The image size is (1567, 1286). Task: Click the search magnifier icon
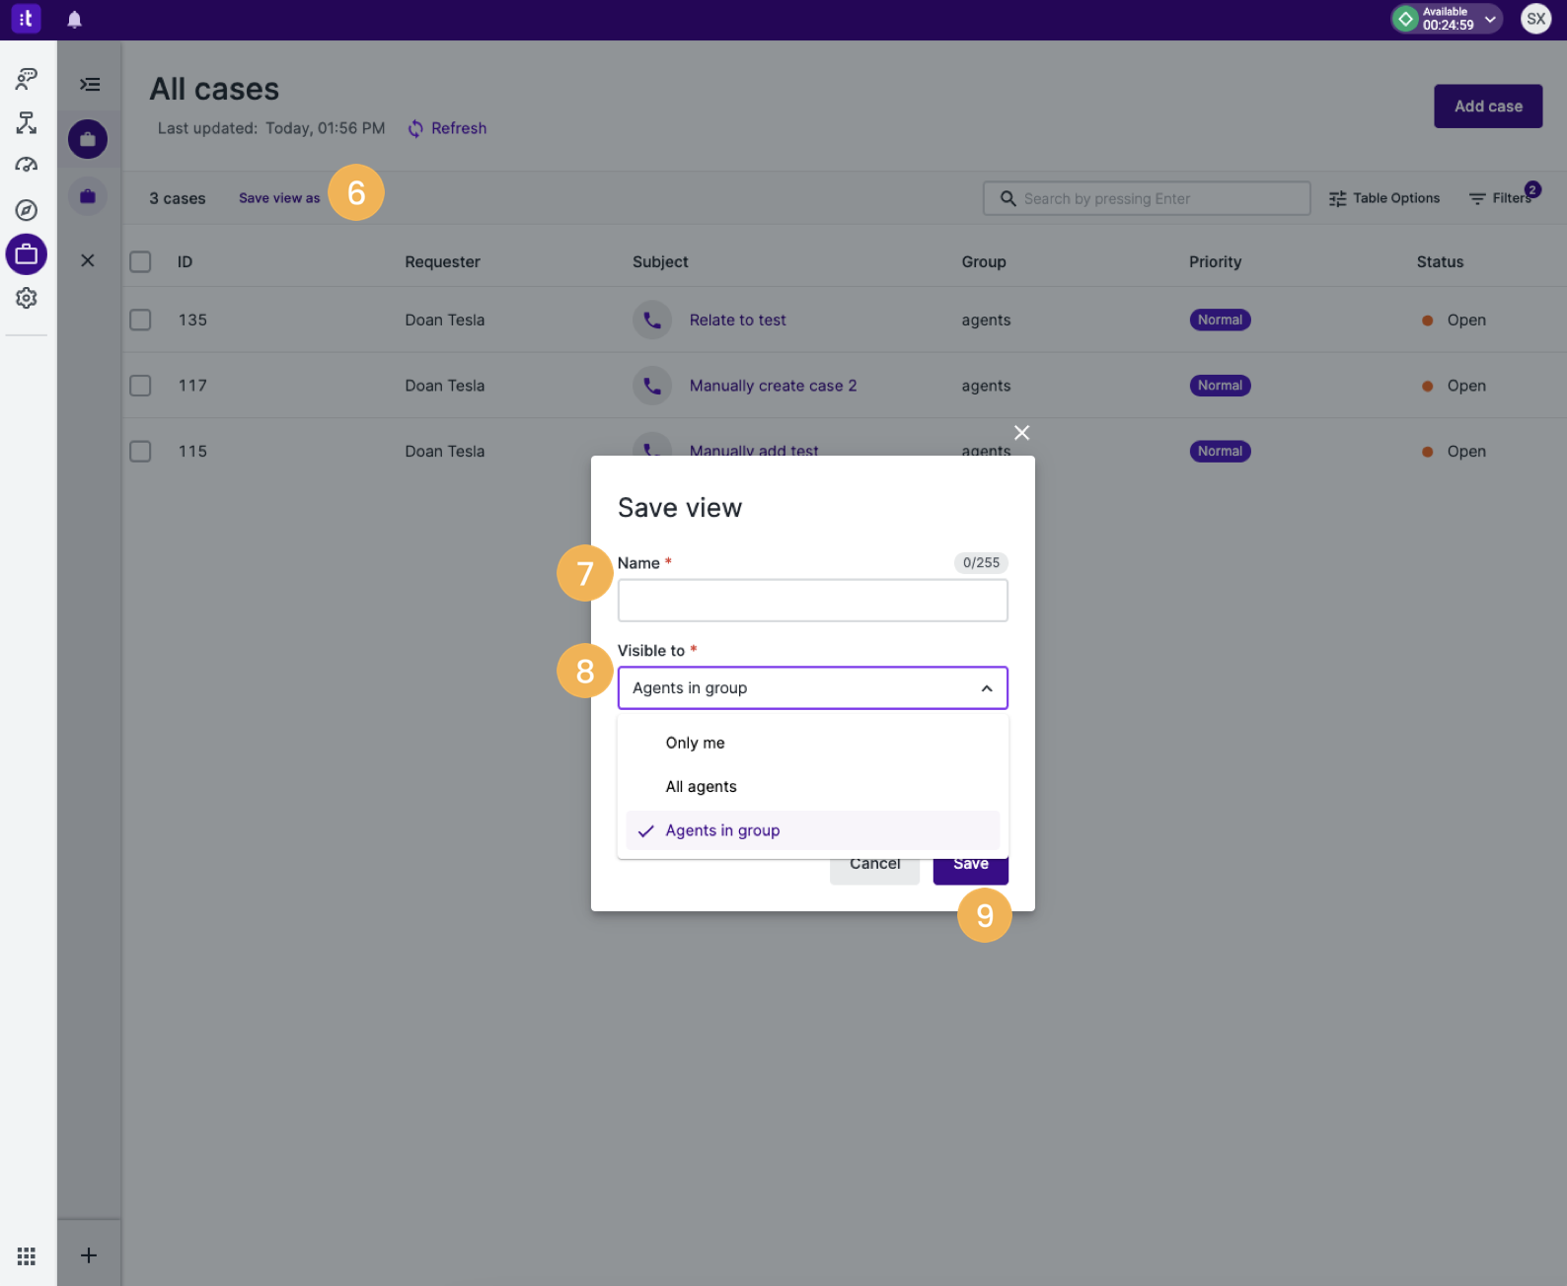click(1007, 198)
